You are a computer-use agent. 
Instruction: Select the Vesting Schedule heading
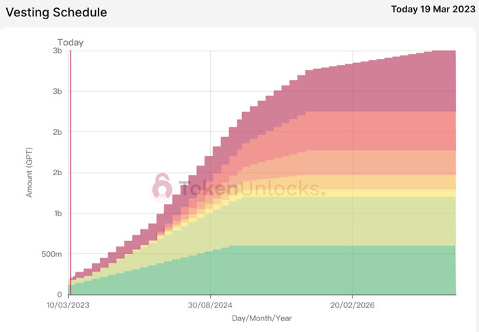click(x=56, y=12)
